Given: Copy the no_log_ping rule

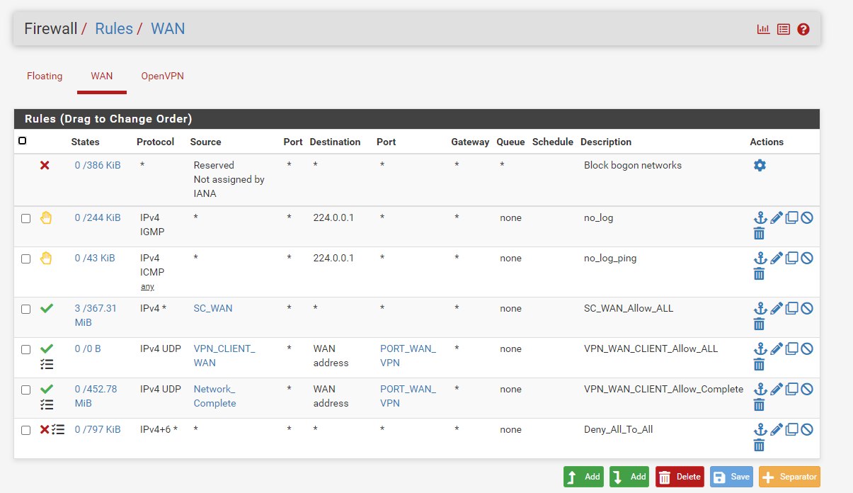Looking at the screenshot, I should [792, 258].
